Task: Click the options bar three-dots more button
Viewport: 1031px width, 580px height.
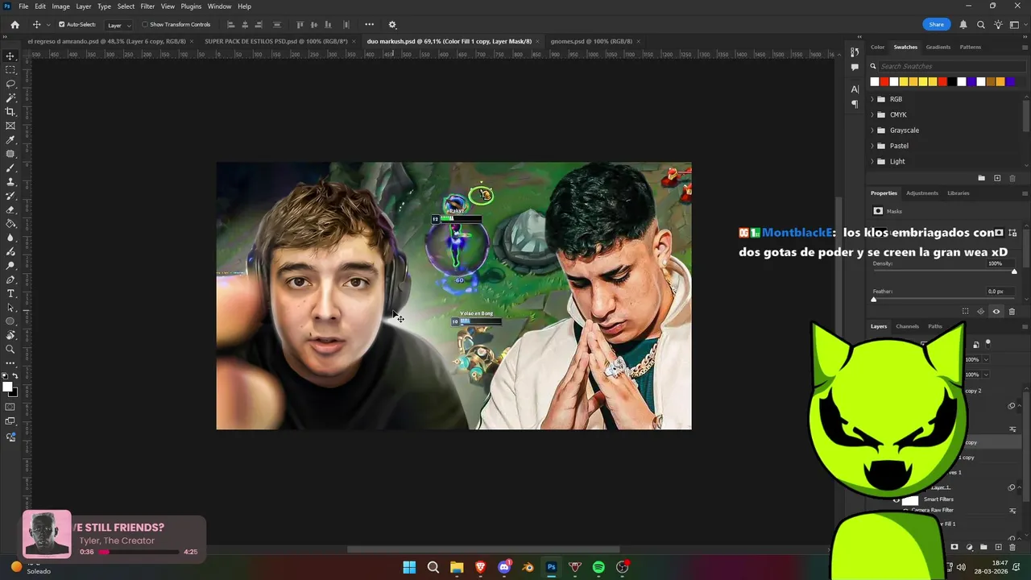Action: click(369, 25)
